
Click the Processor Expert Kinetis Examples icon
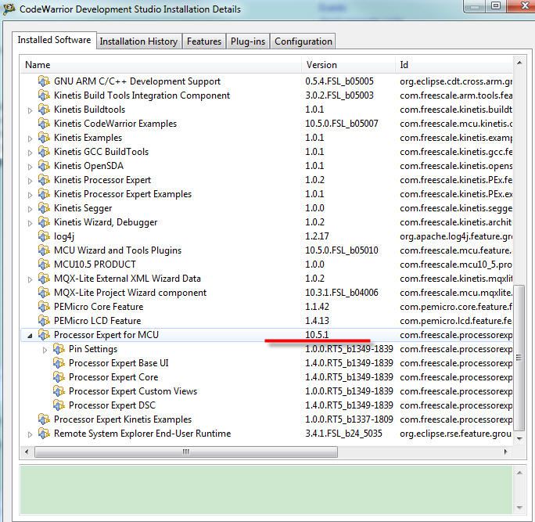(44, 419)
